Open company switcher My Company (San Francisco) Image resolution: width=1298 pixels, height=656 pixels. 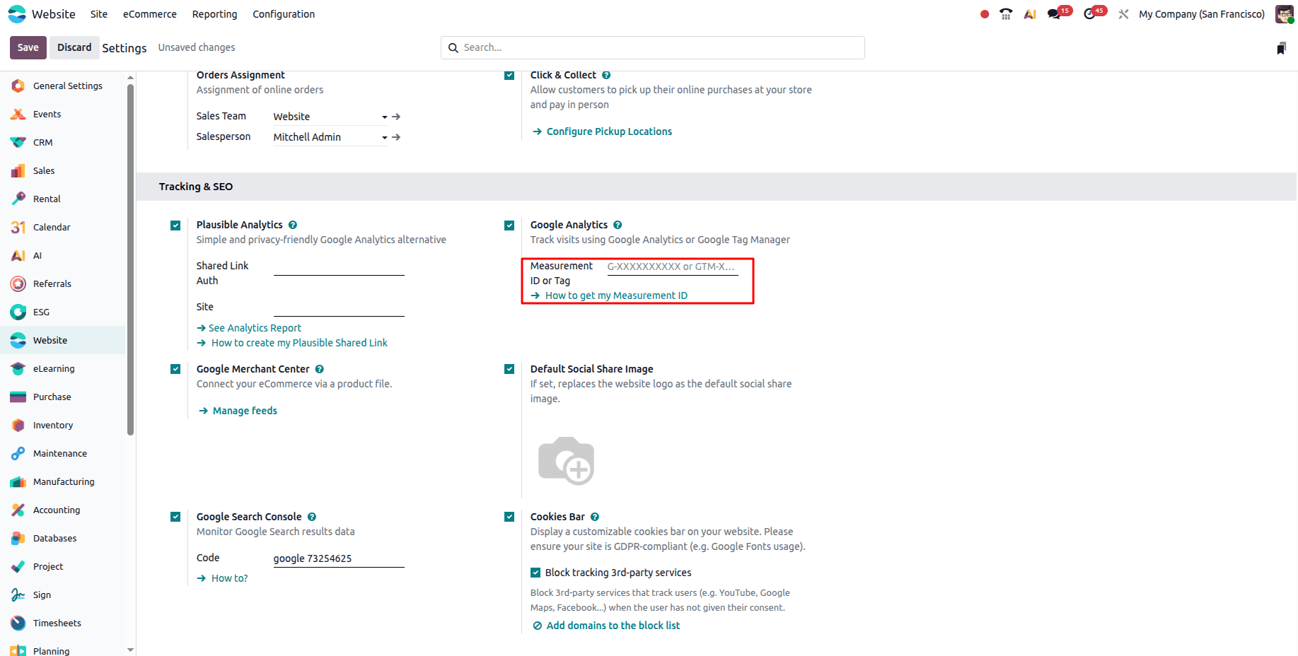pyautogui.click(x=1202, y=14)
